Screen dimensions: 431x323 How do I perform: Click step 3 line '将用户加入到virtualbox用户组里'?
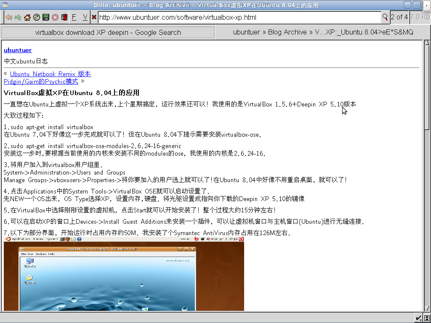tap(53, 165)
